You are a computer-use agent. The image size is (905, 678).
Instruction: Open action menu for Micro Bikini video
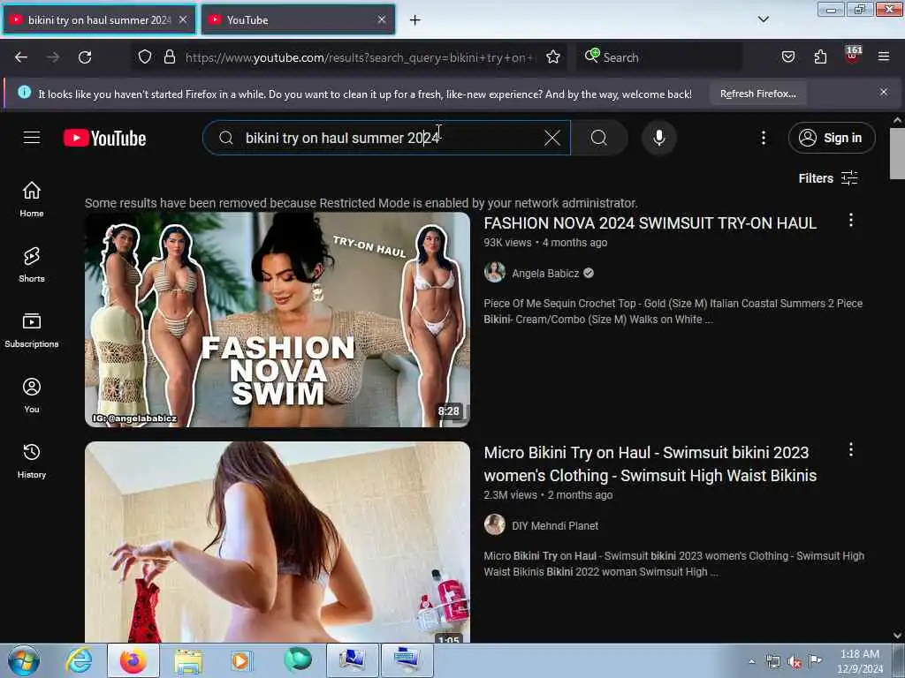coord(851,449)
